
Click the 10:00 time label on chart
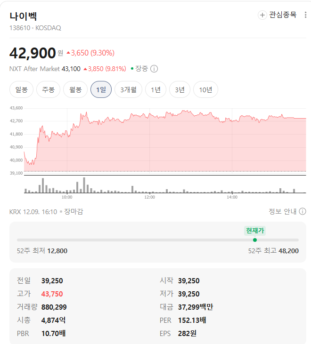67,197
